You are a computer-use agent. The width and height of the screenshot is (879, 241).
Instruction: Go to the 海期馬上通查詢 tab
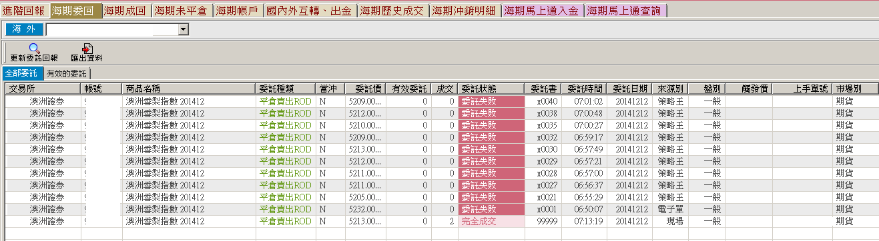tap(625, 11)
